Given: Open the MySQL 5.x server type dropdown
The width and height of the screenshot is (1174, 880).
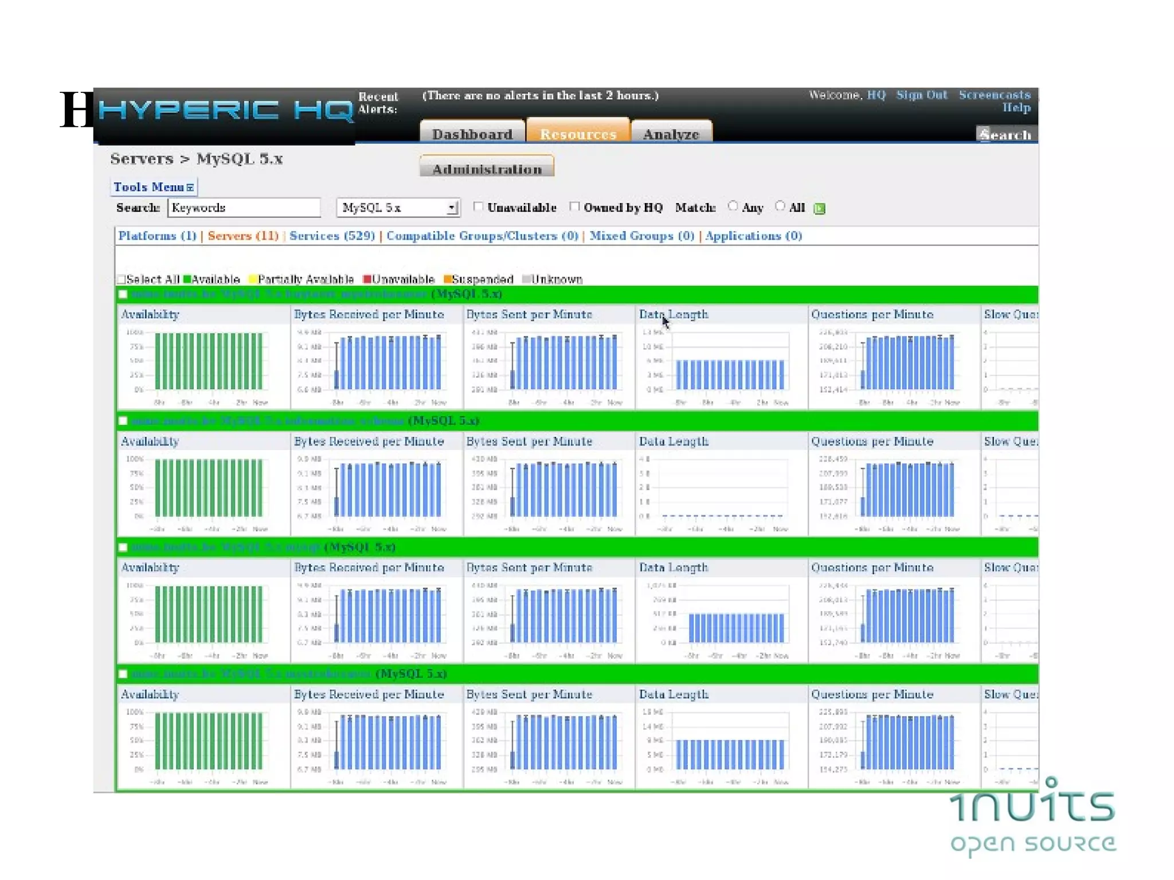Looking at the screenshot, I should [x=398, y=208].
